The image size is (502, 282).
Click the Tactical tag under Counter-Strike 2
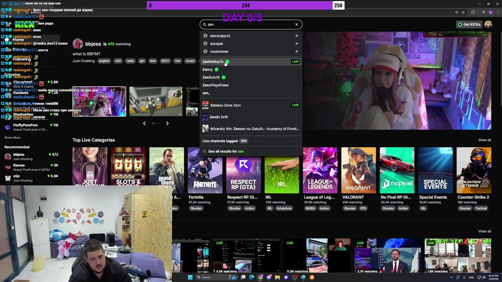point(481,208)
